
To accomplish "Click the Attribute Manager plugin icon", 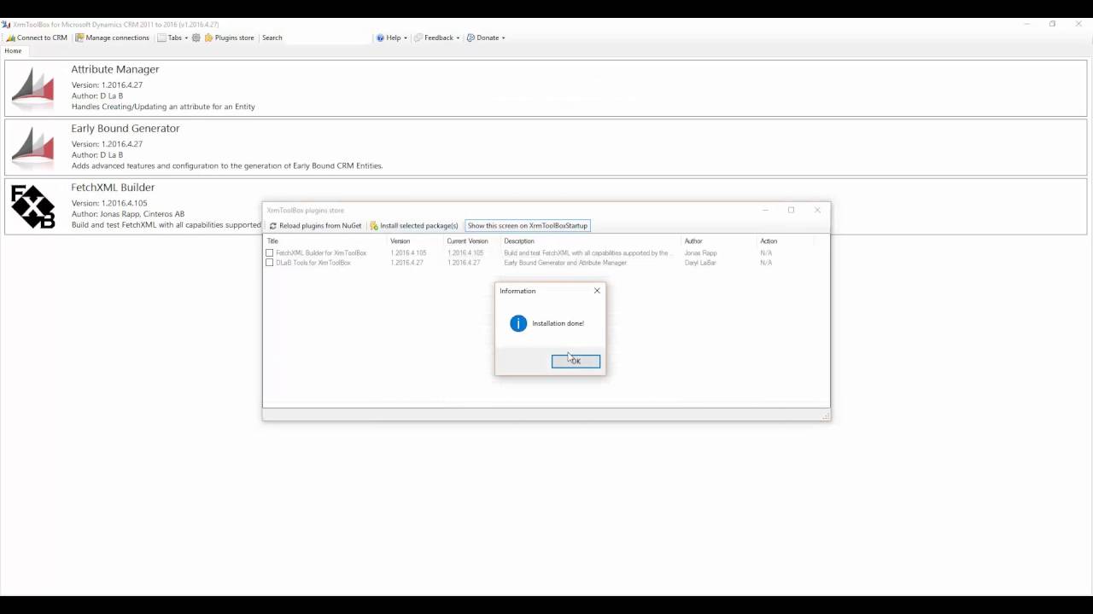I will (33, 88).
